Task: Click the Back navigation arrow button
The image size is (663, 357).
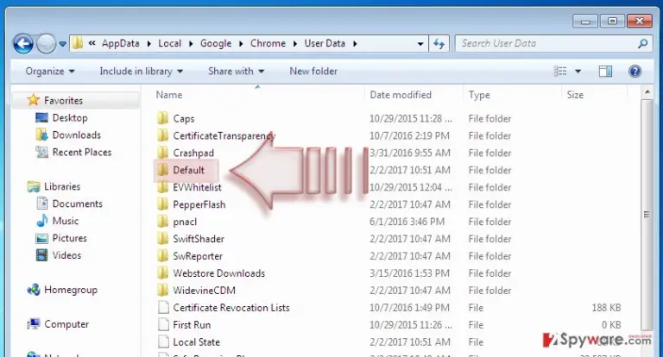Action: tap(22, 43)
